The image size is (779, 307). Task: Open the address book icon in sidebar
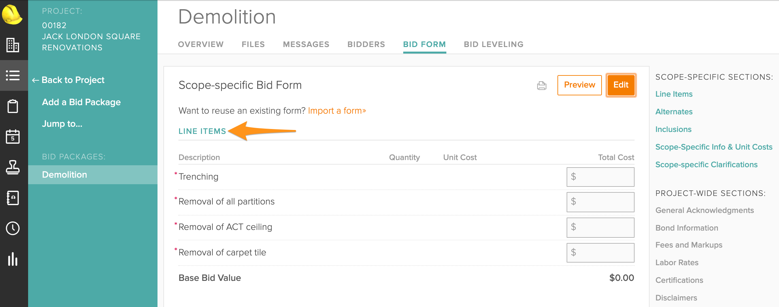[x=13, y=198]
